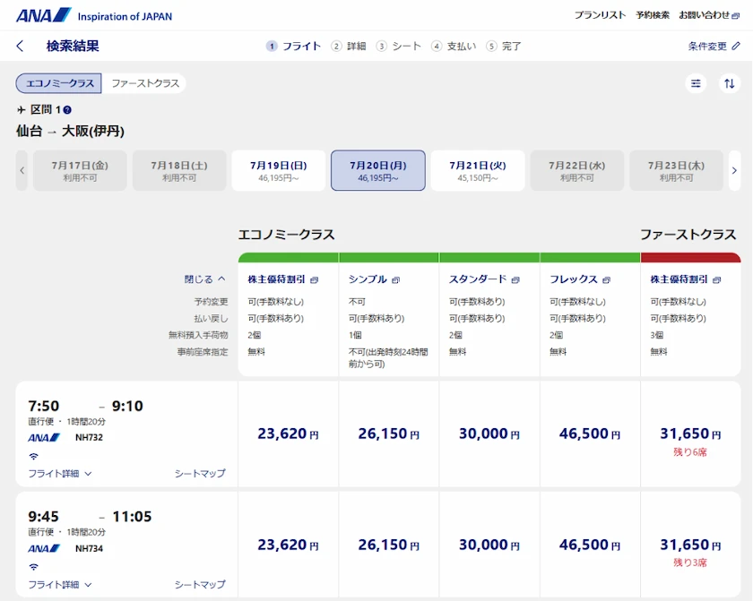Click external link icon beside お問い合わせ
This screenshot has height=601, width=753.
pyautogui.click(x=735, y=16)
